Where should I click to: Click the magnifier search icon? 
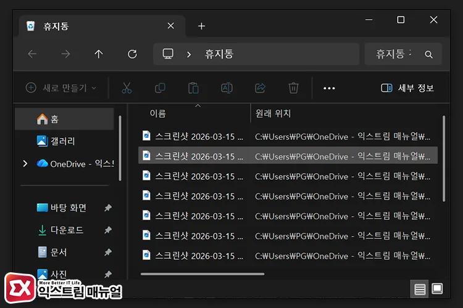[x=429, y=54]
